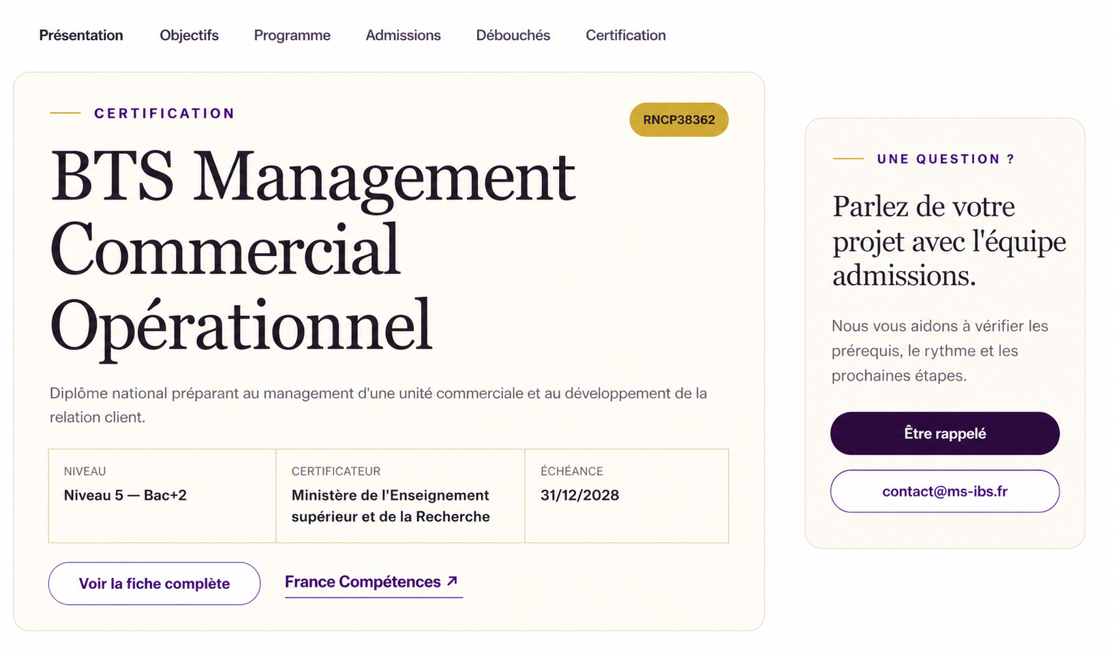Click the UNE QUESTION ? label

(x=946, y=159)
